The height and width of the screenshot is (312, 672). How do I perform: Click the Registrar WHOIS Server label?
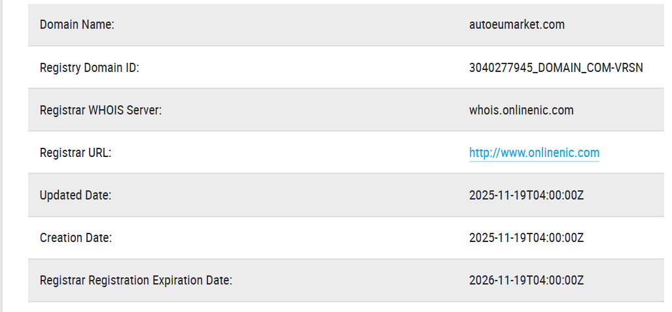[101, 111]
